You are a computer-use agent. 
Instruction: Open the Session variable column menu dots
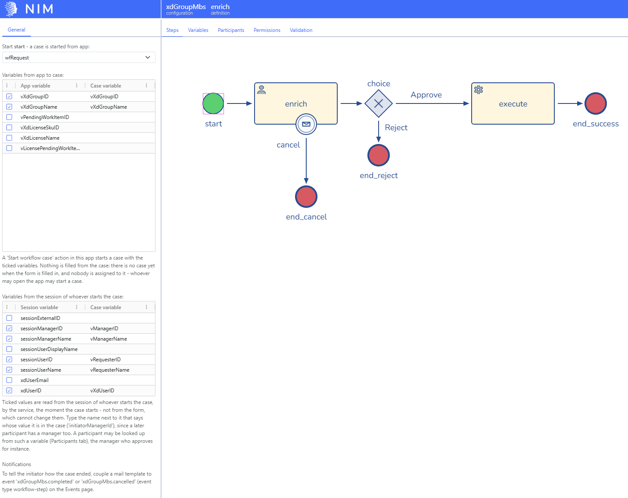coord(77,307)
